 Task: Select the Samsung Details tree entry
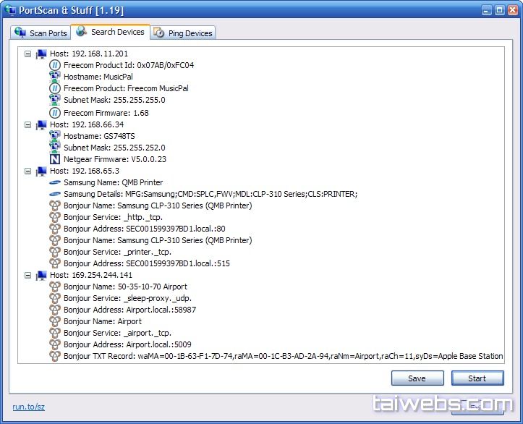(x=210, y=194)
